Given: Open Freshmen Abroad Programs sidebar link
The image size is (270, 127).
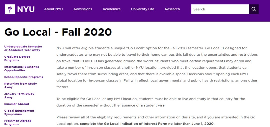Looking at the screenshot, I should [18, 123].
